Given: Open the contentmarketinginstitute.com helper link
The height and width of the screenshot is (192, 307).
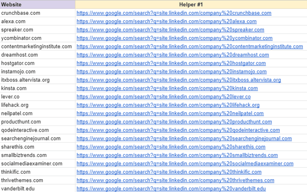Looking at the screenshot, I should (x=190, y=46).
